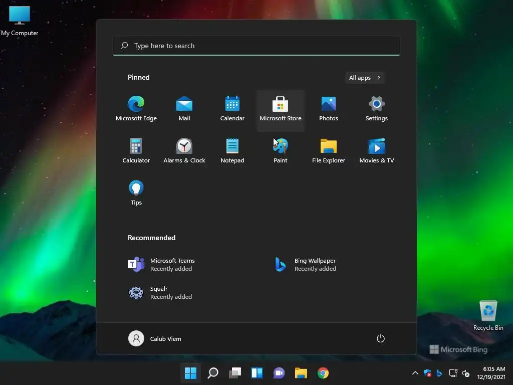Select the Recycle Bin desktop icon
The image size is (513, 385).
488,315
